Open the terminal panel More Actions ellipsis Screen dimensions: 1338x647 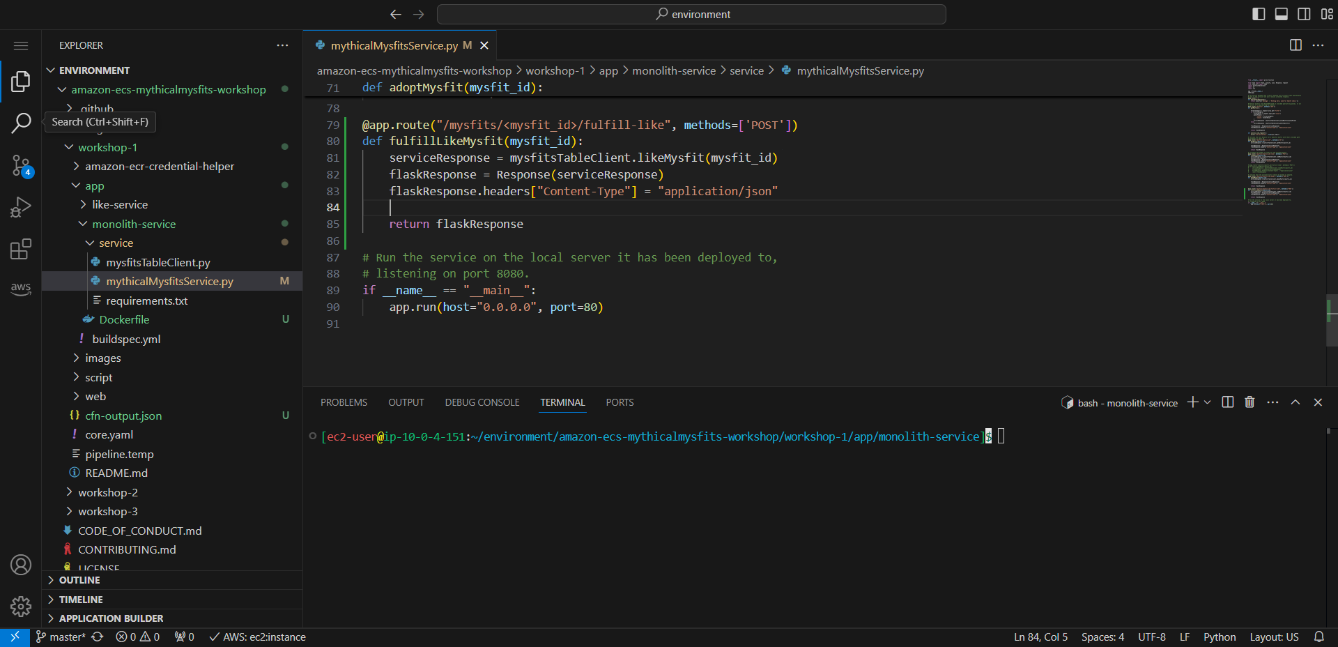tap(1272, 402)
